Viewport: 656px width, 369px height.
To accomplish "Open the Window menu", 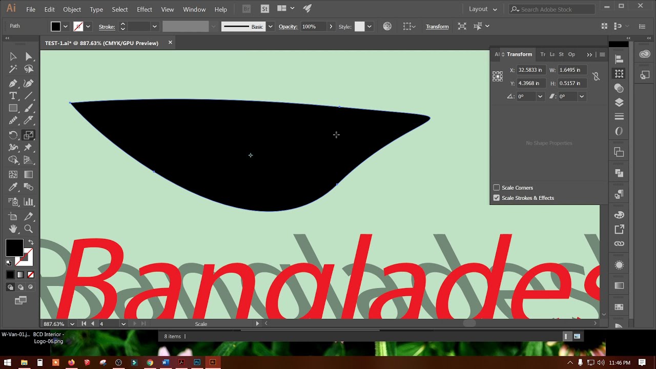I will [194, 9].
